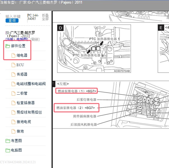Expand the 电路图 folder
The height and width of the screenshot is (168, 169).
[x=16, y=150]
